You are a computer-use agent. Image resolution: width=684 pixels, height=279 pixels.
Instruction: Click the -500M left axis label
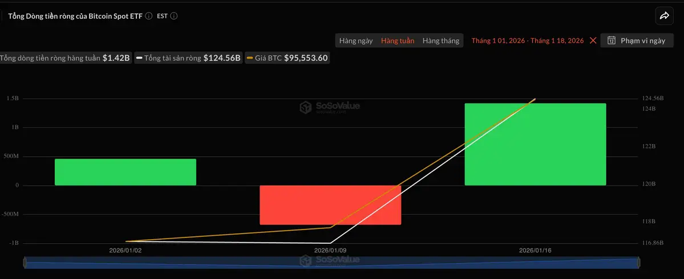tap(10, 214)
